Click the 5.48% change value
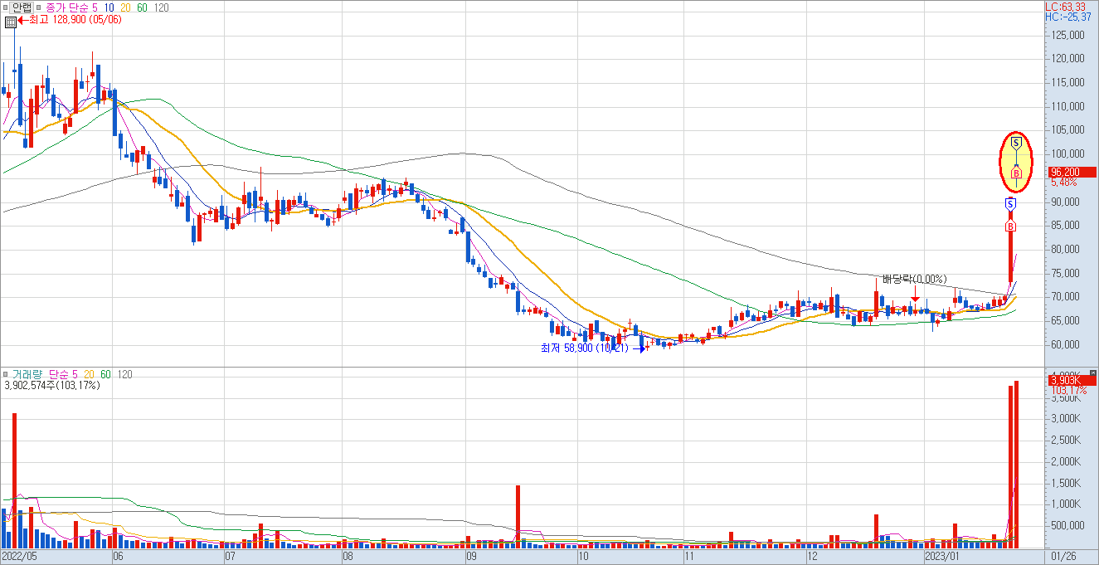The height and width of the screenshot is (565, 1099). coord(1063,182)
